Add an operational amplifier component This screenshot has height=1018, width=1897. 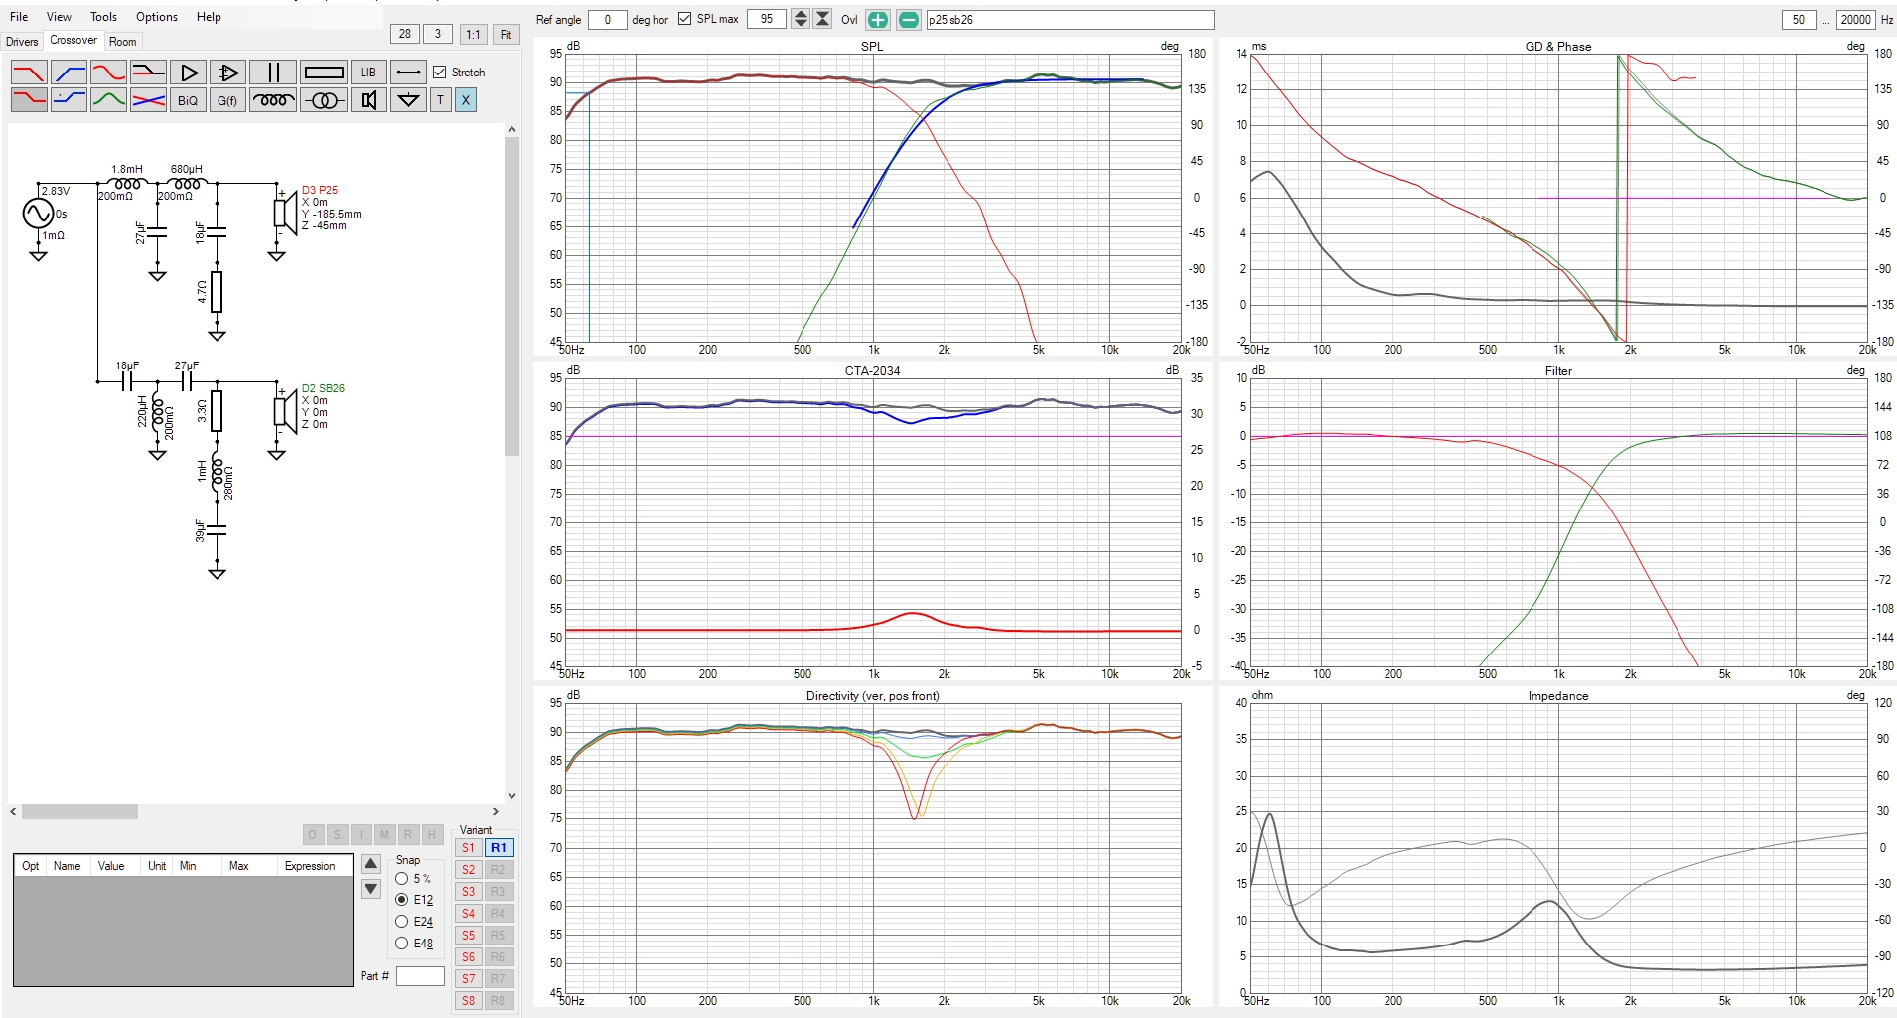[227, 73]
